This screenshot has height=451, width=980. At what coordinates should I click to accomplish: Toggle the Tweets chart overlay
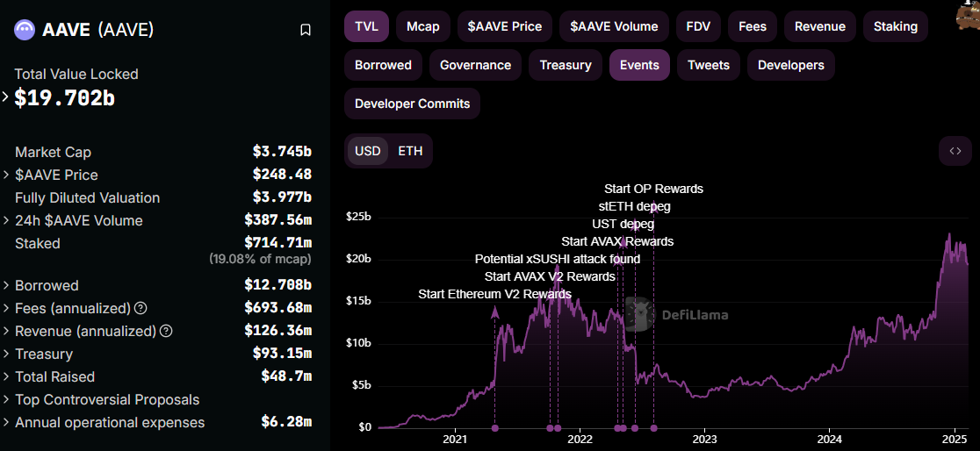click(x=709, y=65)
